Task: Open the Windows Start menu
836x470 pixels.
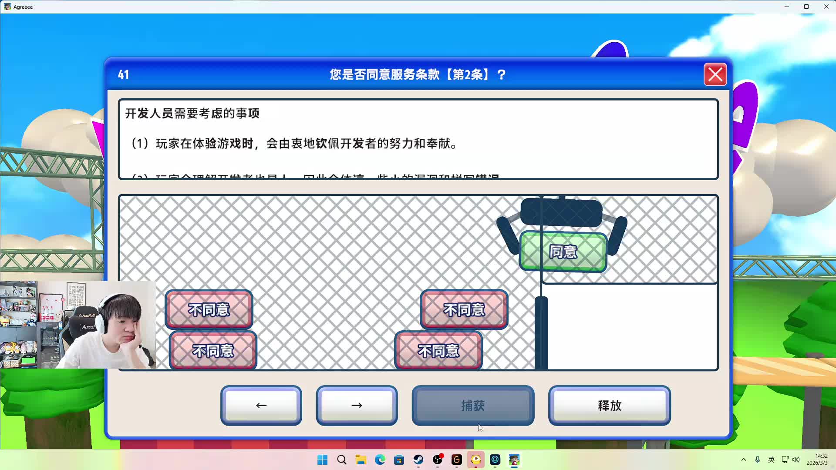Action: [322, 460]
